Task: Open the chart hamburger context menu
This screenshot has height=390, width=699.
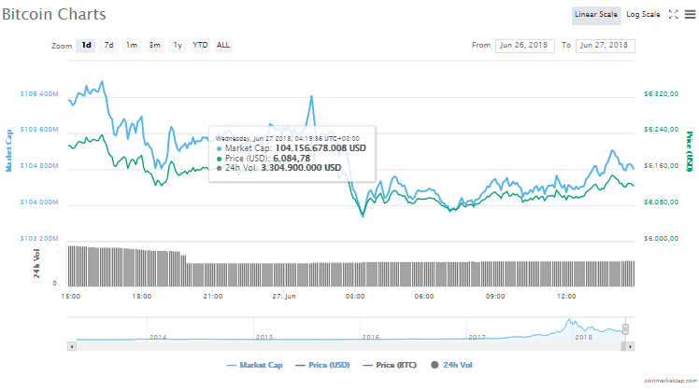Action: pos(690,14)
